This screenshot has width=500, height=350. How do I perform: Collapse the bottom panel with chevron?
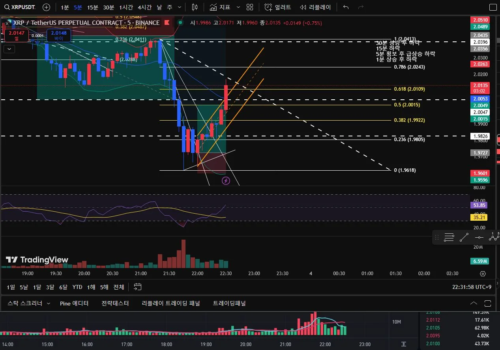[x=474, y=303]
